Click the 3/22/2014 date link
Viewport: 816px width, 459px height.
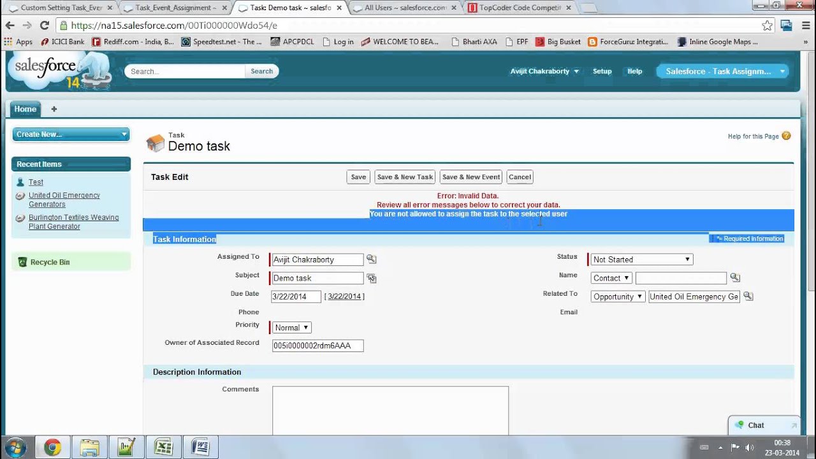pyautogui.click(x=345, y=296)
